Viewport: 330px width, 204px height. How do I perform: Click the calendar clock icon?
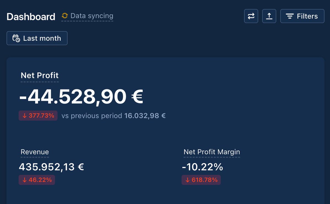16,38
